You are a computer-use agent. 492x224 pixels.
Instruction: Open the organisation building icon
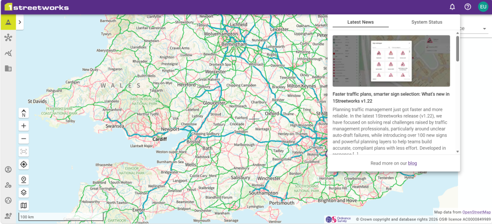[x=8, y=68]
